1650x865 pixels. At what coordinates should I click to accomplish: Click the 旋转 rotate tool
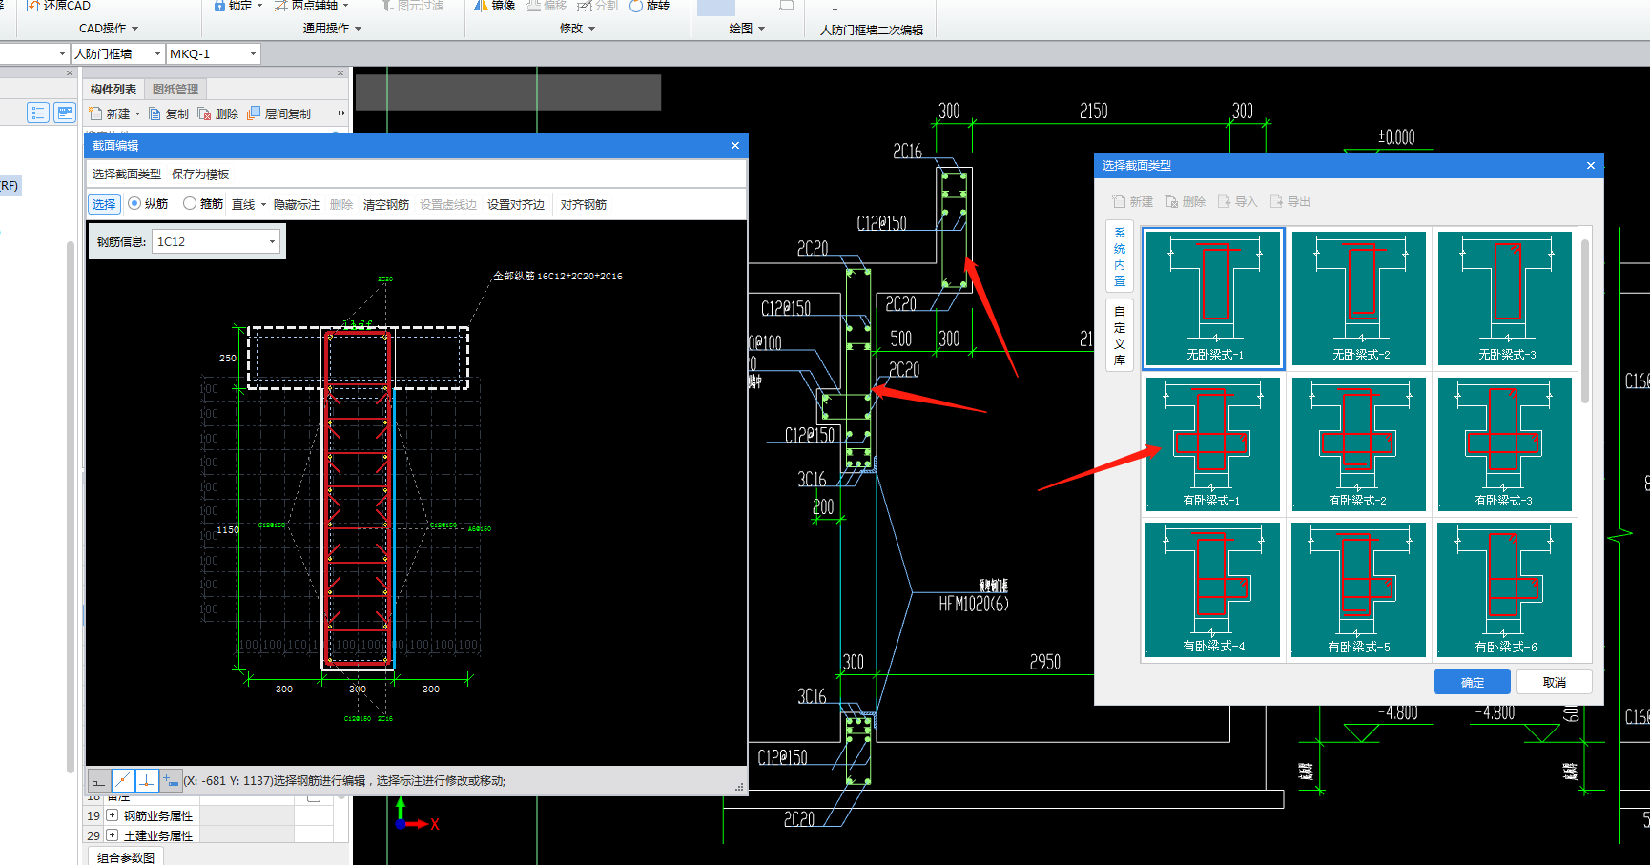650,6
